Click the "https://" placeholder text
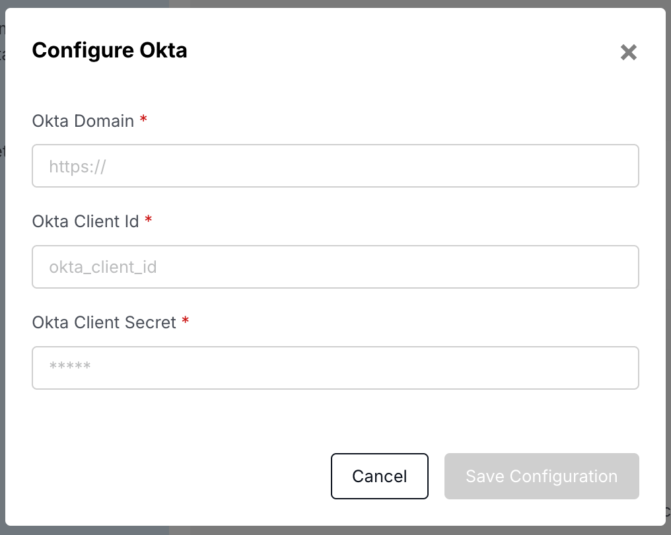This screenshot has height=535, width=671. coord(77,166)
